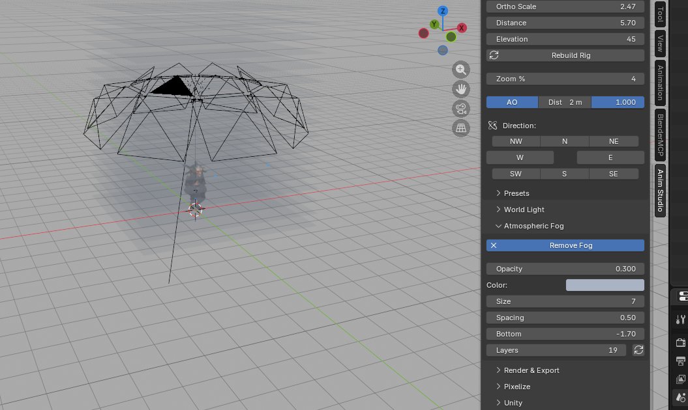Click the Rebuild Rig refresh icon
688x410 pixels.
click(494, 55)
